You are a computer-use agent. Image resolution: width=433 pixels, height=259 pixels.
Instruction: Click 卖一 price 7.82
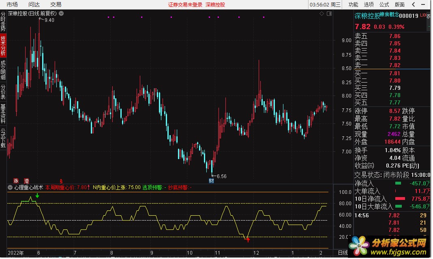tap(394, 65)
